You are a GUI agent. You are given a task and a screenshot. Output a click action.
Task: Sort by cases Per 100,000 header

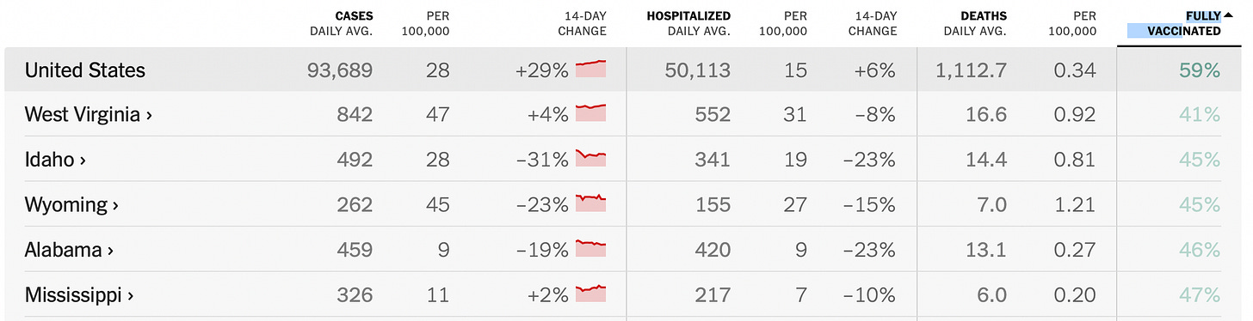coord(426,23)
